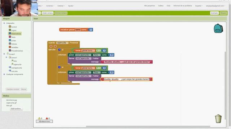231x129 pixels.
Task: Expand the Cualquier componente section
Action: coord(4,74)
